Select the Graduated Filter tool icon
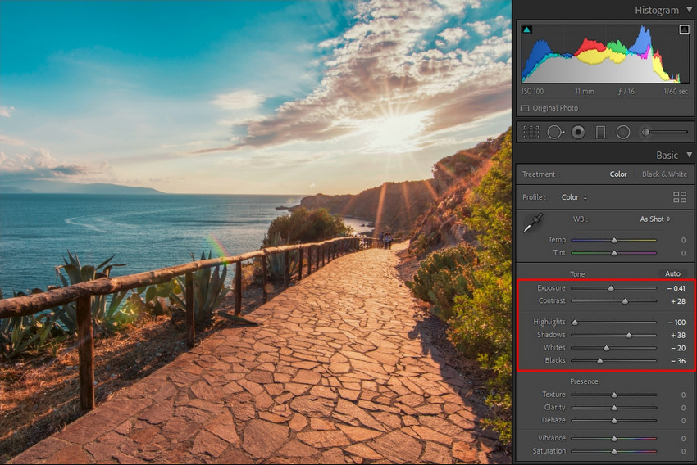Image resolution: width=697 pixels, height=465 pixels. coord(600,133)
